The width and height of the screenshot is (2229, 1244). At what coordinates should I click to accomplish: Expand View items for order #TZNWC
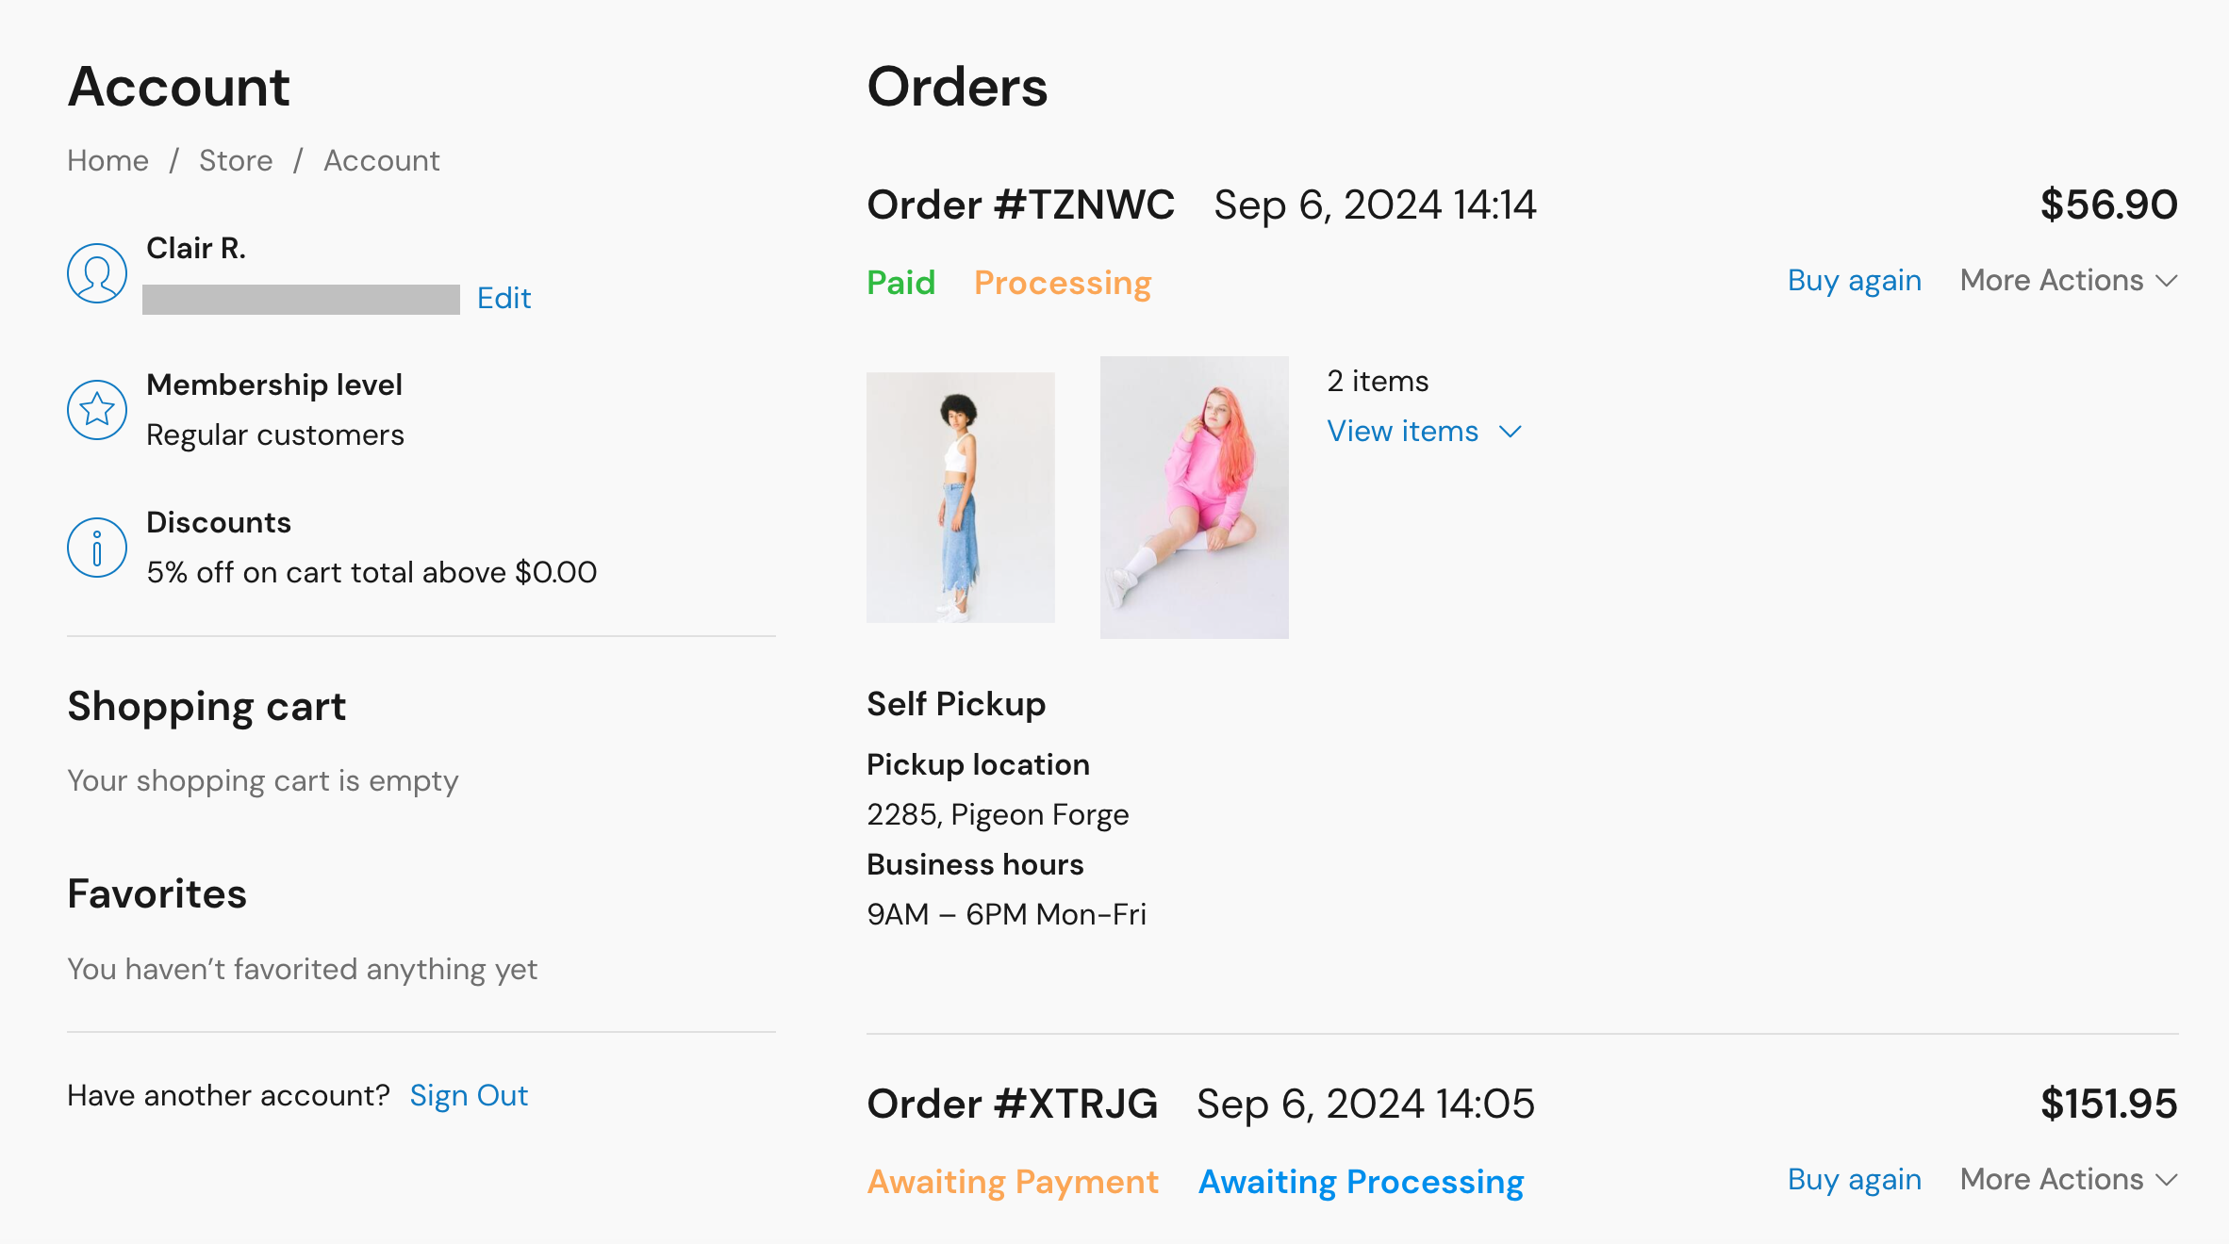point(1424,432)
